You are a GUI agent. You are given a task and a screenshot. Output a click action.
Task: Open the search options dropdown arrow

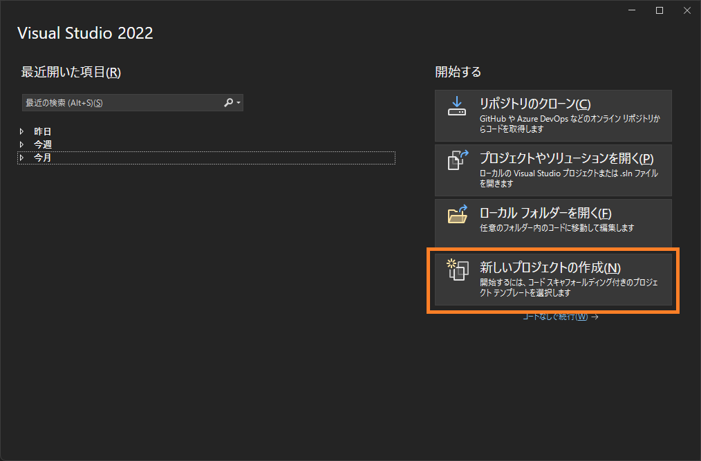pos(239,103)
